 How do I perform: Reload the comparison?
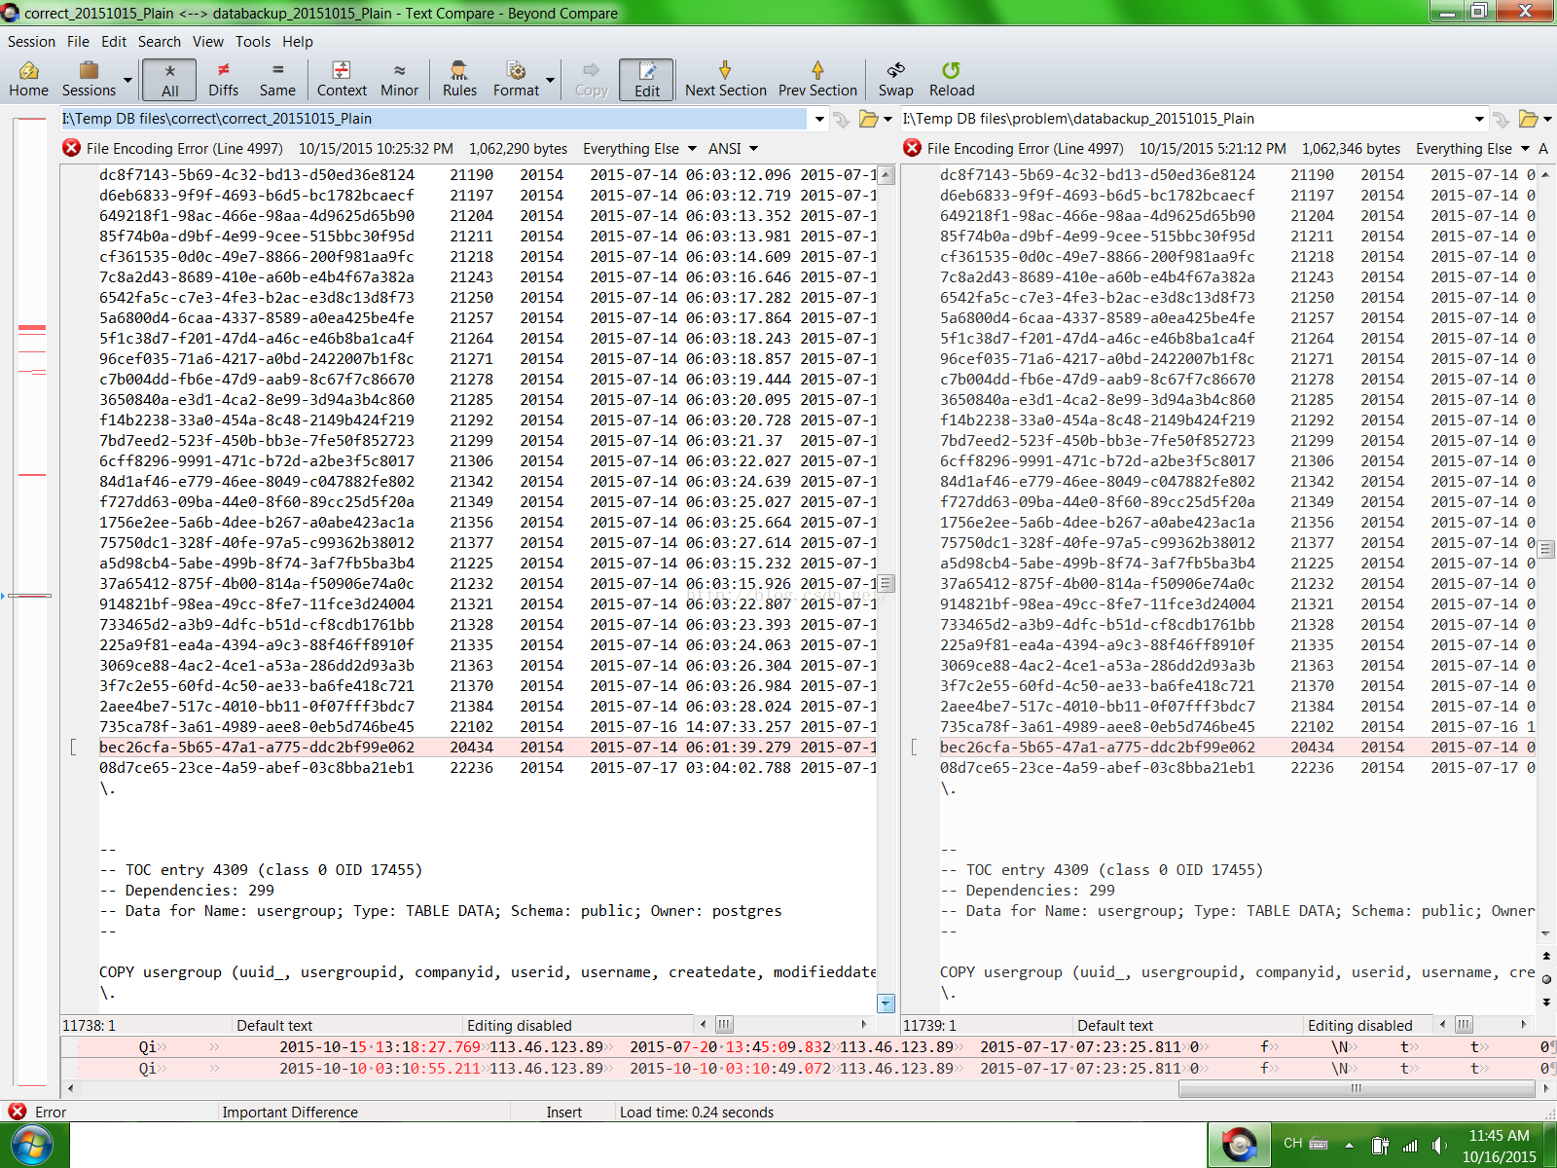tap(951, 79)
